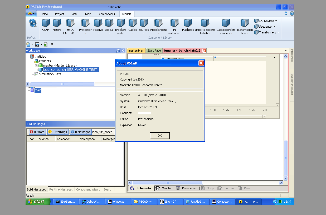Toggle the 0 Messages filter

[81, 132]
